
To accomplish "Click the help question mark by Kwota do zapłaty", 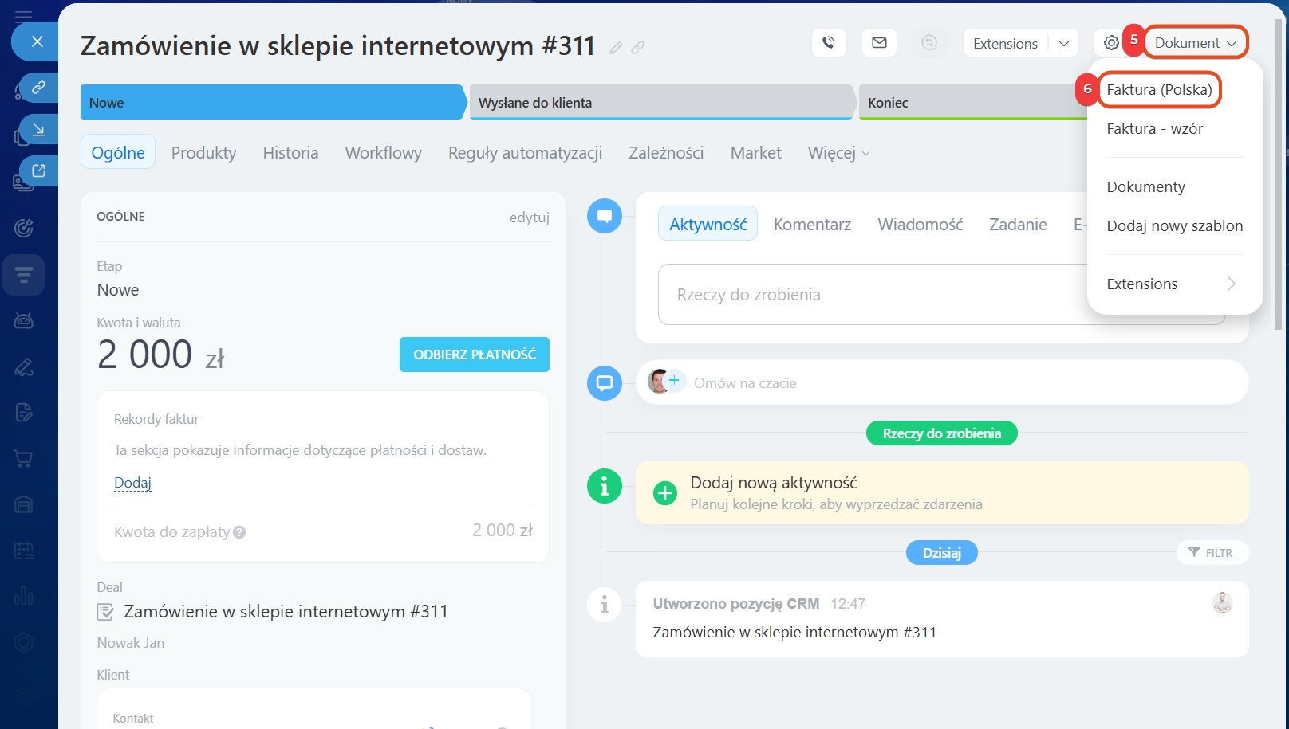I will (x=239, y=532).
